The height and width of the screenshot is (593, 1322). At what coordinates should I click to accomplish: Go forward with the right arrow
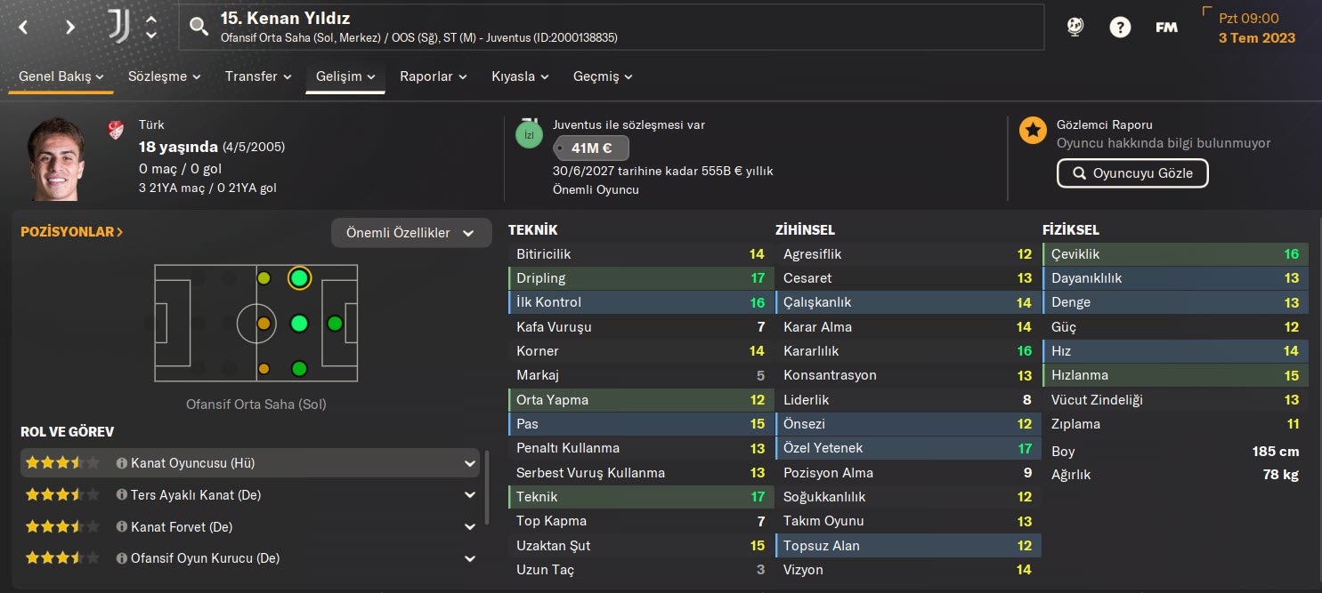(x=70, y=28)
